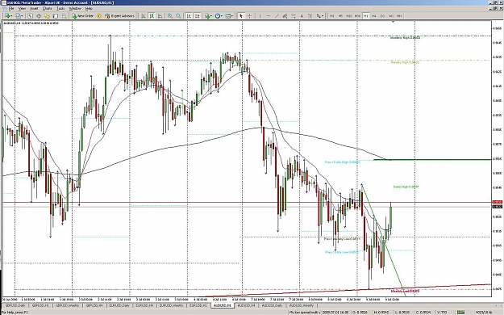
Task: Open the Market Watch panel icon
Action: 30,15
